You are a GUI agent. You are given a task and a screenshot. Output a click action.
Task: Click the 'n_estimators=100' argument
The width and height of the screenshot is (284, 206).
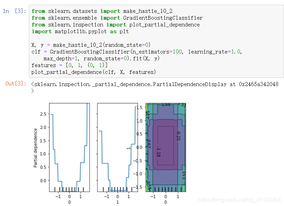(157, 52)
